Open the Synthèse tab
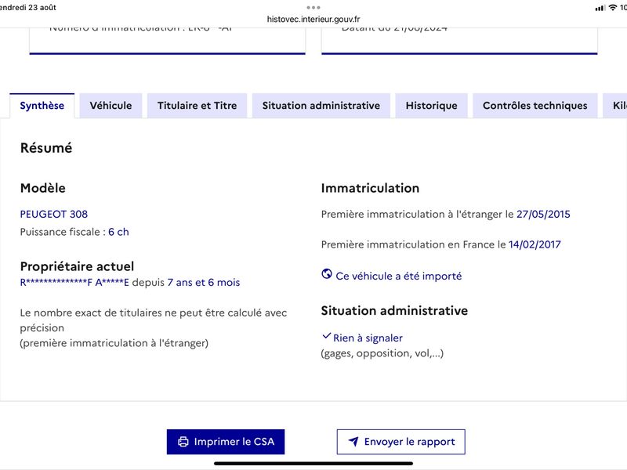The width and height of the screenshot is (627, 470). 42,106
